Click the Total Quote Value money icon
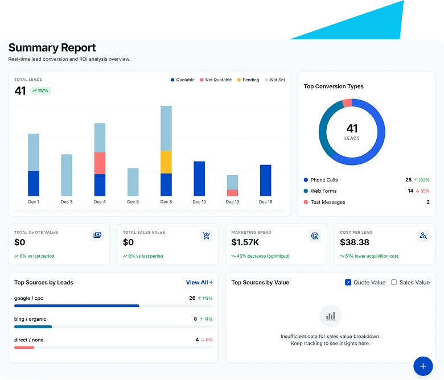The height and width of the screenshot is (380, 444). [x=97, y=235]
